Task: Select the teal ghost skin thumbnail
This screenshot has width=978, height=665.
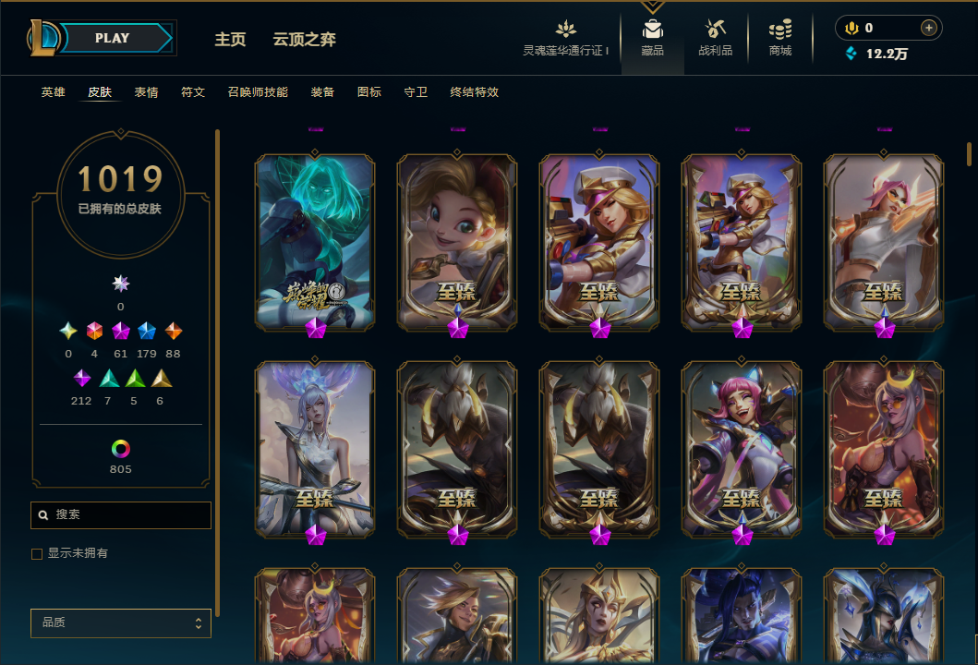Action: pos(315,242)
